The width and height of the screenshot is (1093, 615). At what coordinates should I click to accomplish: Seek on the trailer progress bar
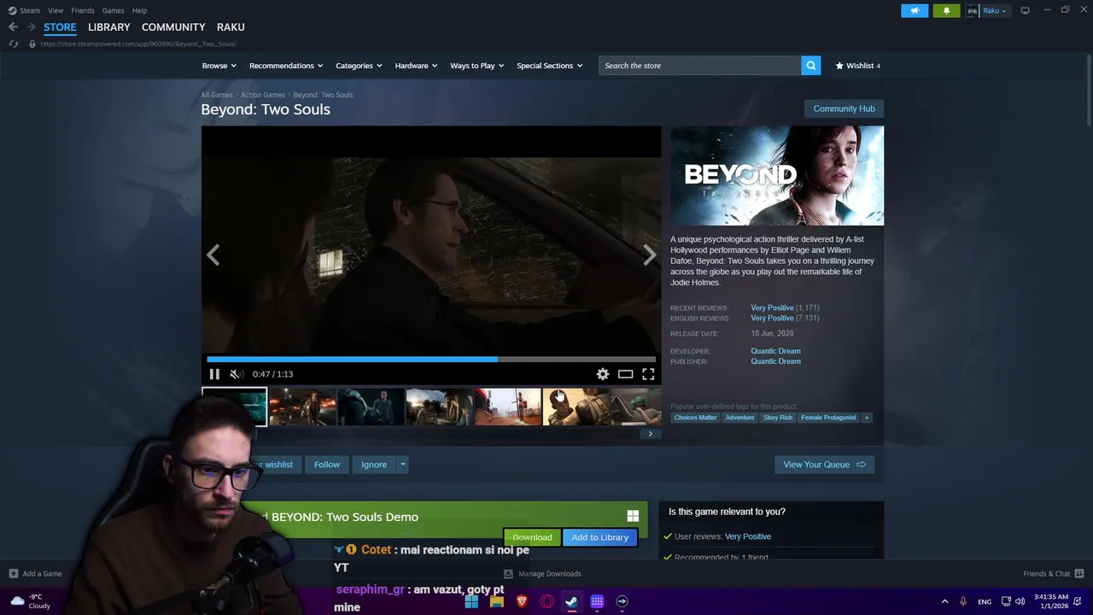[431, 360]
